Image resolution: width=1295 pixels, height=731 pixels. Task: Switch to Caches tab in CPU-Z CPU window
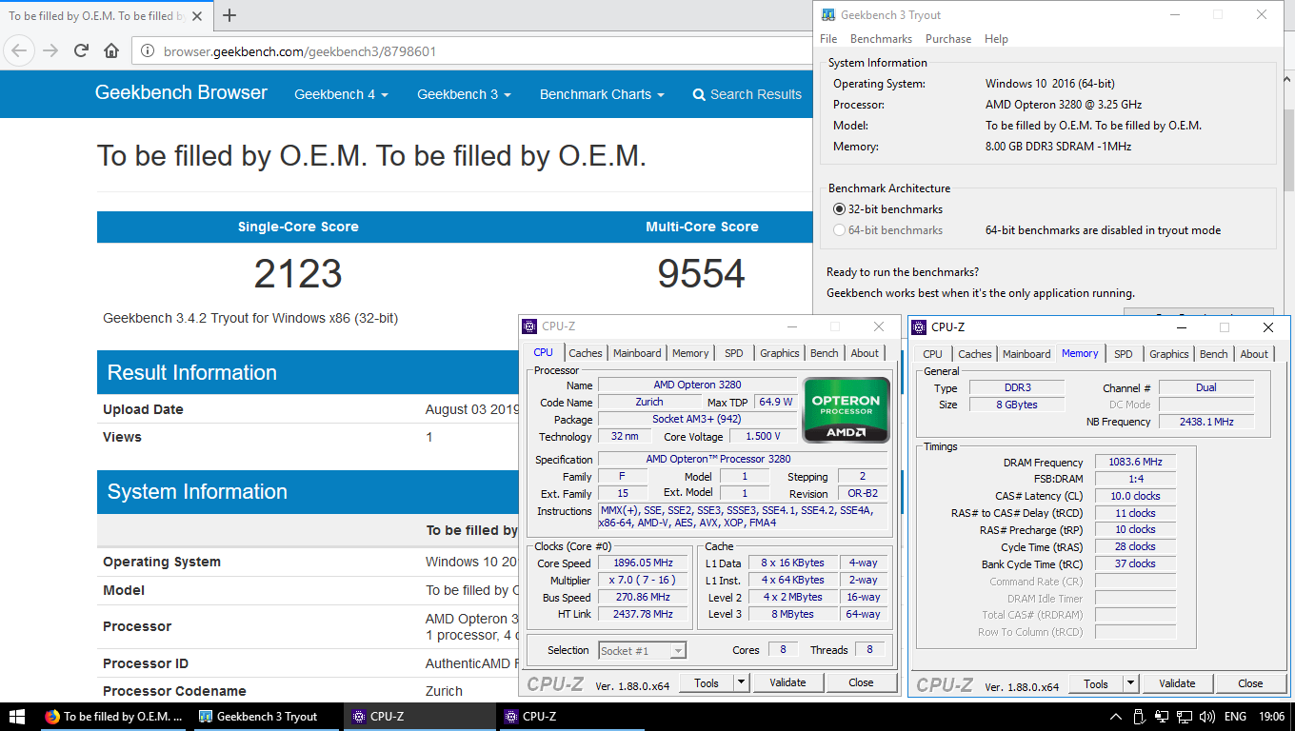pyautogui.click(x=586, y=353)
